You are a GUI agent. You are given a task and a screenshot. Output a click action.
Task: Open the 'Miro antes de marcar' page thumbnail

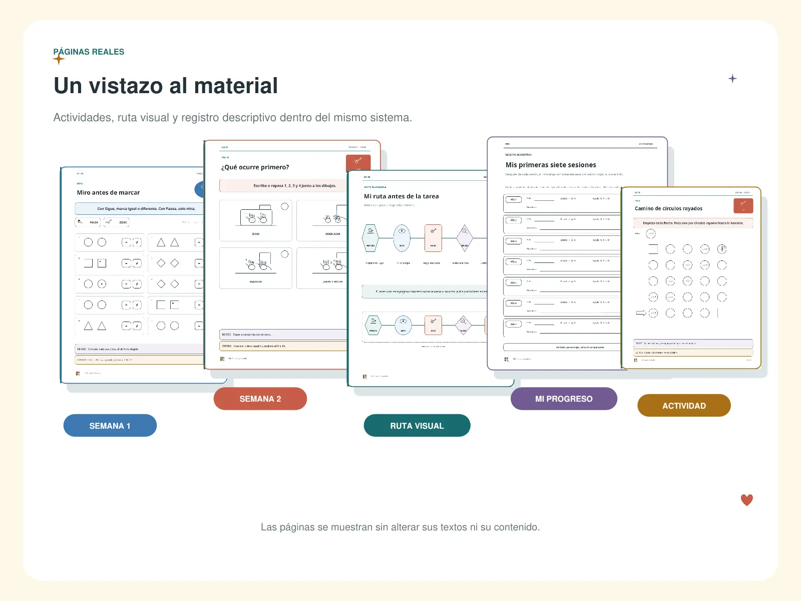(x=133, y=275)
